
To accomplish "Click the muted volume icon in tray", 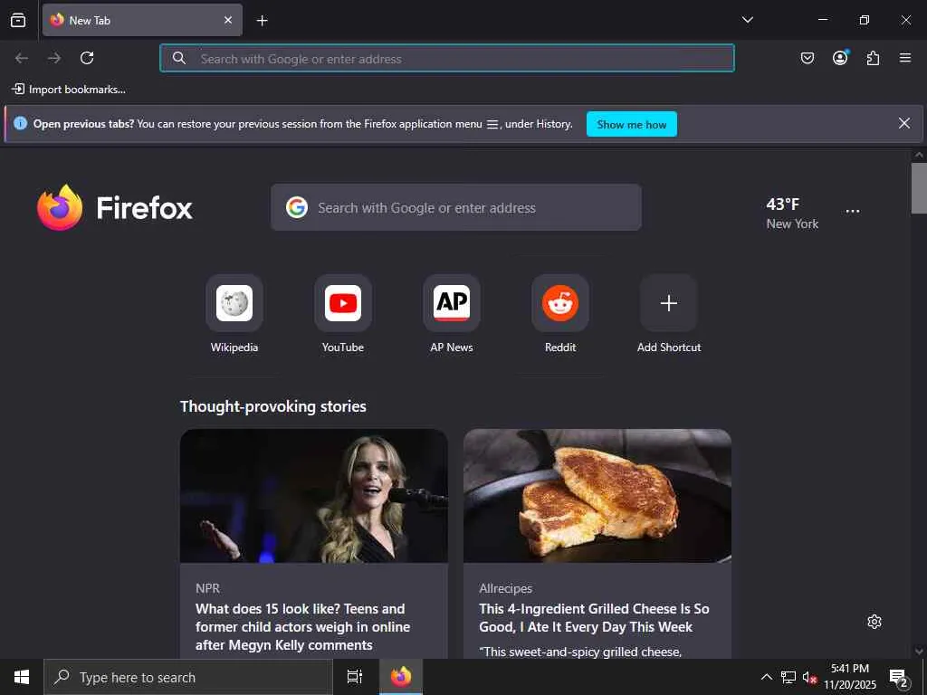I will (x=809, y=677).
